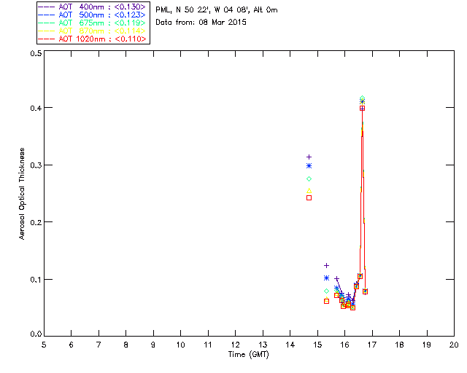Click the purple dashed line sample in legend

pyautogui.click(x=47, y=7)
